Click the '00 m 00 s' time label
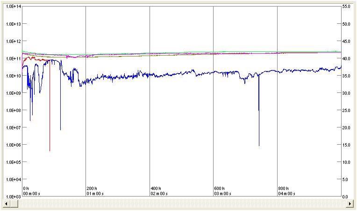357x211 pixels. (32, 194)
